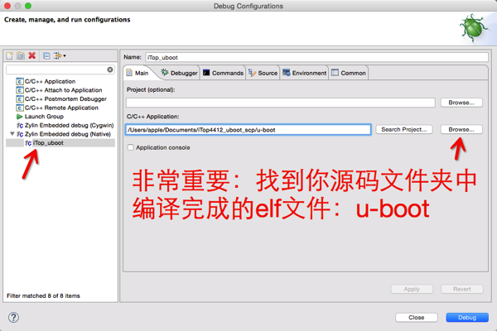Select C/C++ Attach to Application type
497x331 pixels.
point(64,90)
